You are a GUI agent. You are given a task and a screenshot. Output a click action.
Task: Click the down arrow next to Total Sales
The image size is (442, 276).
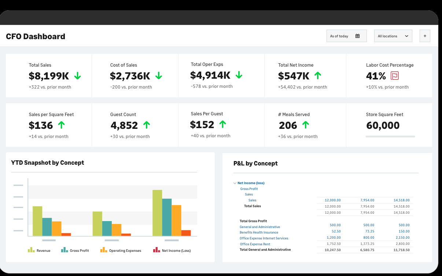tap(77, 76)
